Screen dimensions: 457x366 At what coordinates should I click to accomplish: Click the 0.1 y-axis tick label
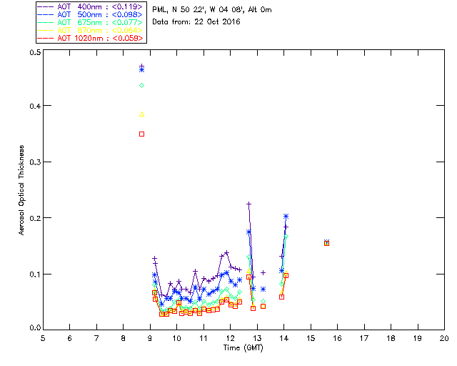point(35,274)
